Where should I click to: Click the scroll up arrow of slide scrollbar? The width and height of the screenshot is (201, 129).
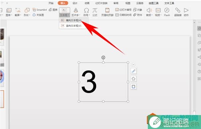(194, 23)
